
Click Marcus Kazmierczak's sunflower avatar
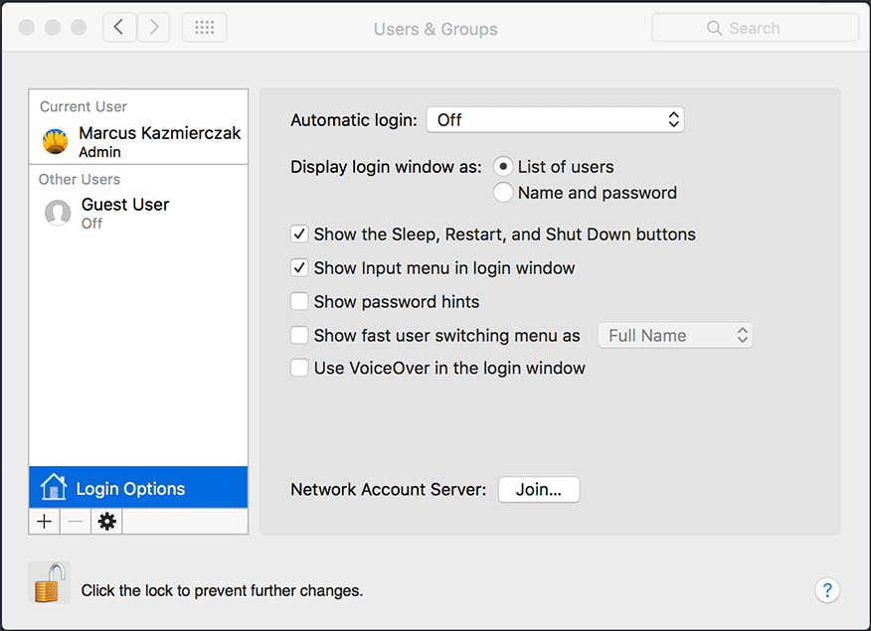click(55, 141)
